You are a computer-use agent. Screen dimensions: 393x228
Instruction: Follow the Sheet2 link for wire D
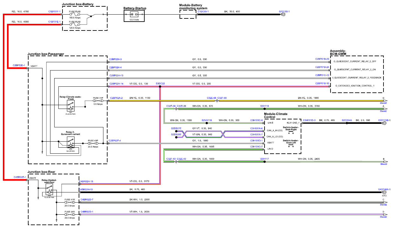(383, 217)
